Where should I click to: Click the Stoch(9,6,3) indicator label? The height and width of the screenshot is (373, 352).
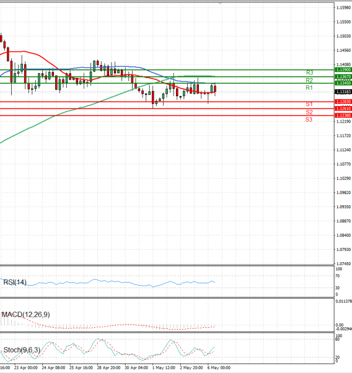click(22, 350)
